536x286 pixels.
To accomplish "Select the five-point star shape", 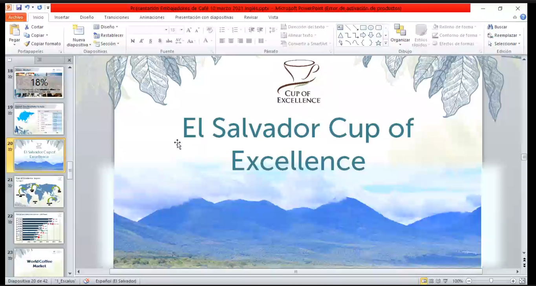I will click(379, 43).
